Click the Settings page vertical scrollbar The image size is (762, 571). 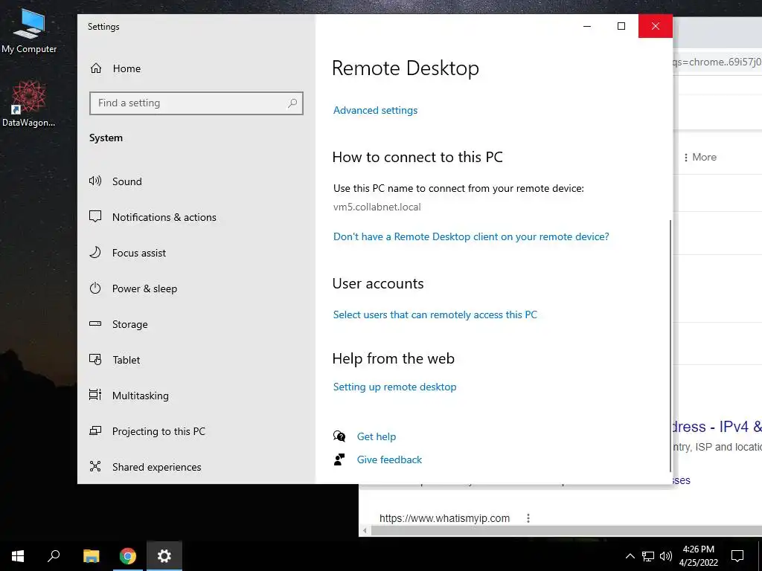pyautogui.click(x=670, y=346)
